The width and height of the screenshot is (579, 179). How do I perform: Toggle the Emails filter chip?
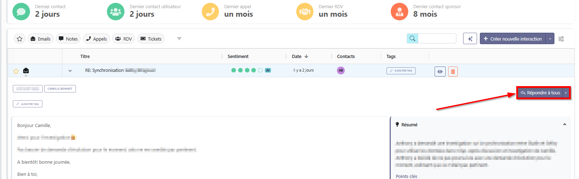[40, 39]
